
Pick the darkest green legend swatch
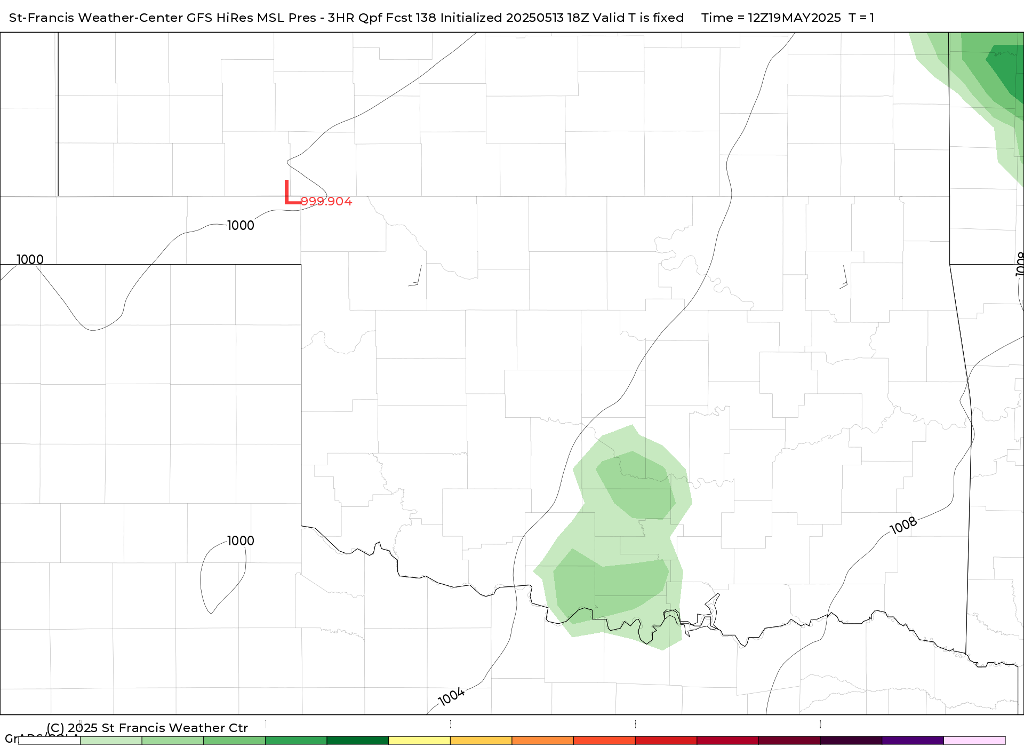coord(358,741)
